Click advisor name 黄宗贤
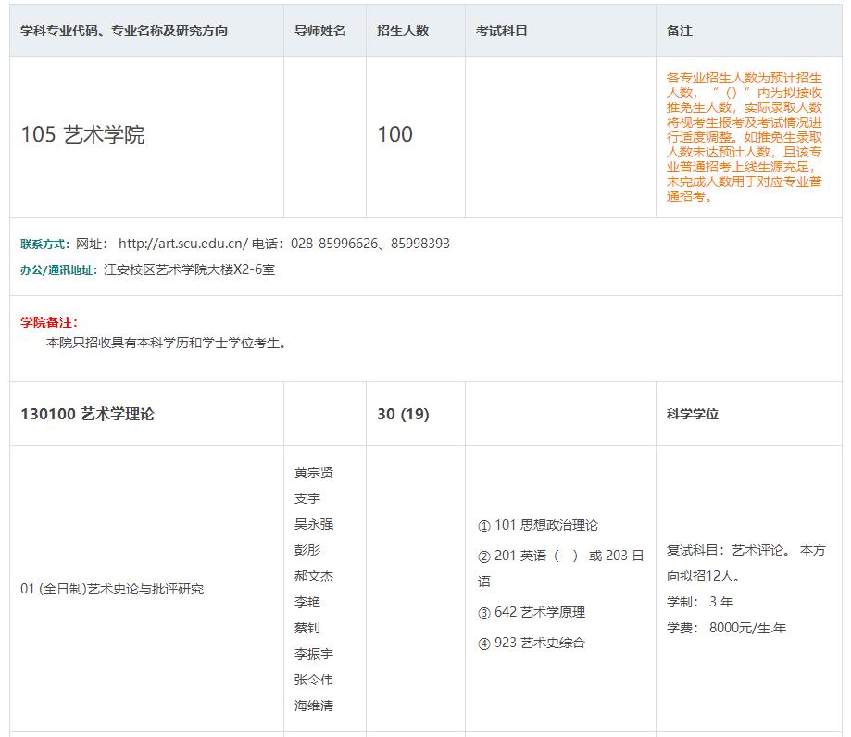The image size is (851, 737). (314, 472)
